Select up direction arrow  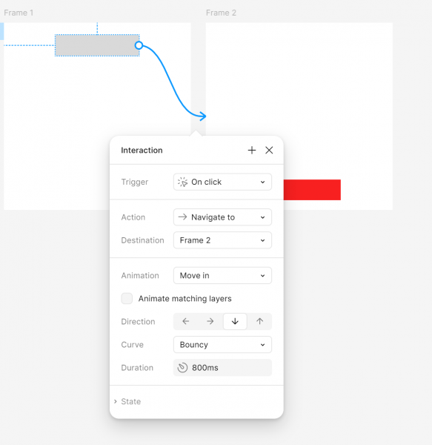pos(259,321)
